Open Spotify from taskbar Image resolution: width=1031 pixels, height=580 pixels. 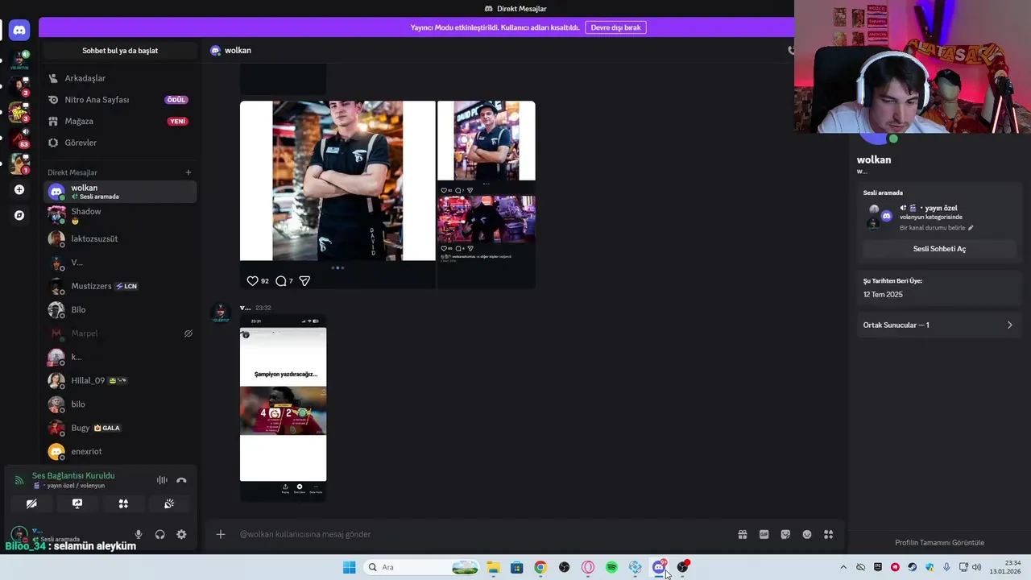tap(611, 567)
